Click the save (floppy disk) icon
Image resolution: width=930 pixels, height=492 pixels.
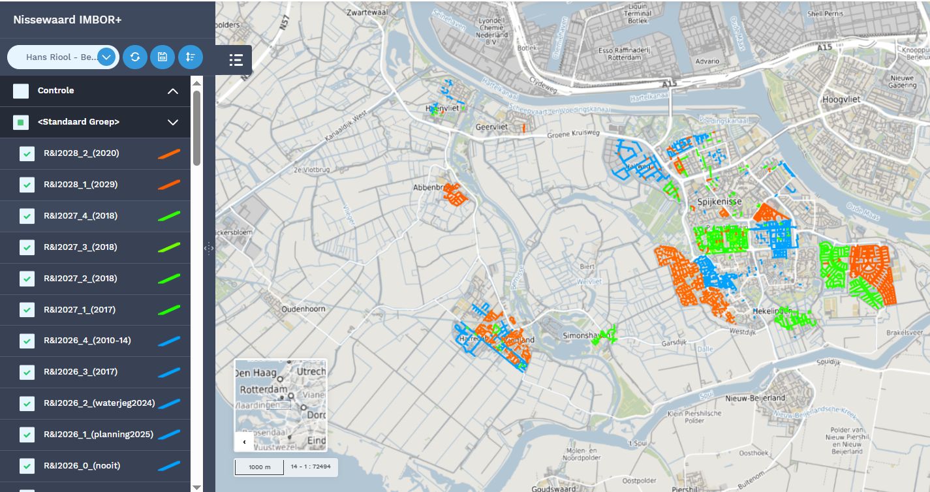click(x=163, y=57)
